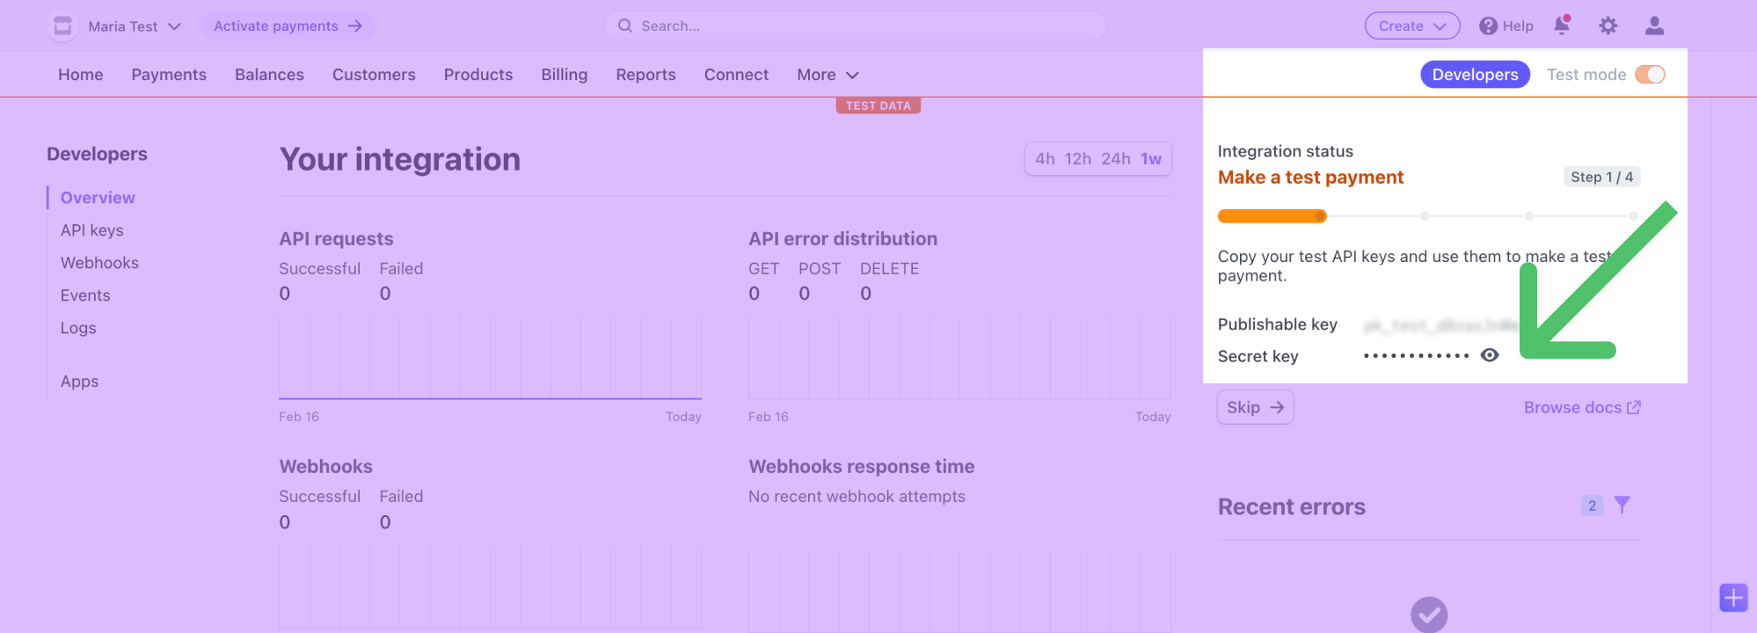Select the 24h time range

tap(1116, 159)
